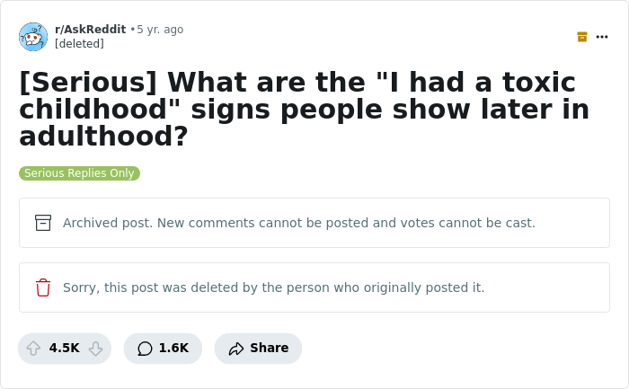The image size is (629, 389).
Task: Click the archived post notice text
Action: [x=298, y=223]
